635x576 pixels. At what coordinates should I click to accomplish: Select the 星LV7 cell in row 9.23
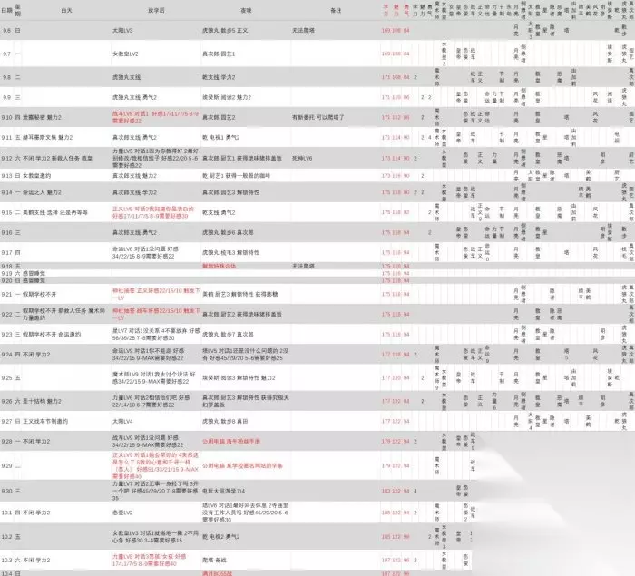156,334
